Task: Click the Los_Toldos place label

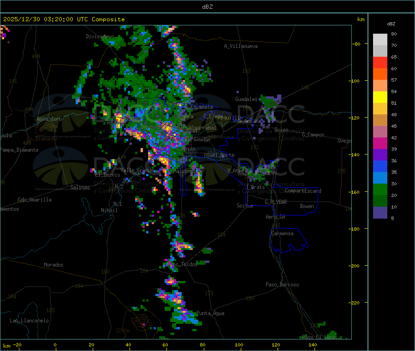Action: click(x=184, y=264)
